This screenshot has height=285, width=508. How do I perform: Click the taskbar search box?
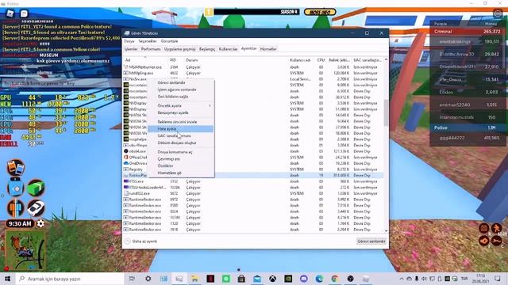70,279
